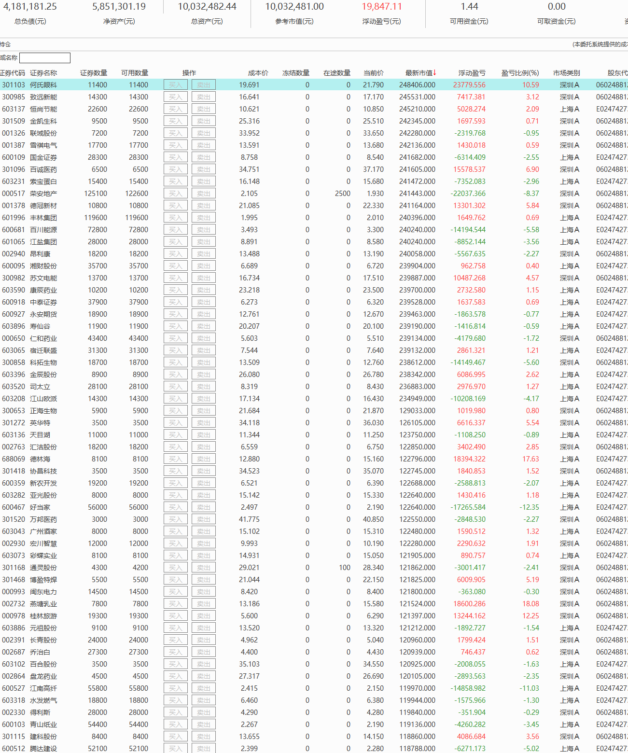
Task: Select stock name 汇洁股份
Action: coord(43,447)
